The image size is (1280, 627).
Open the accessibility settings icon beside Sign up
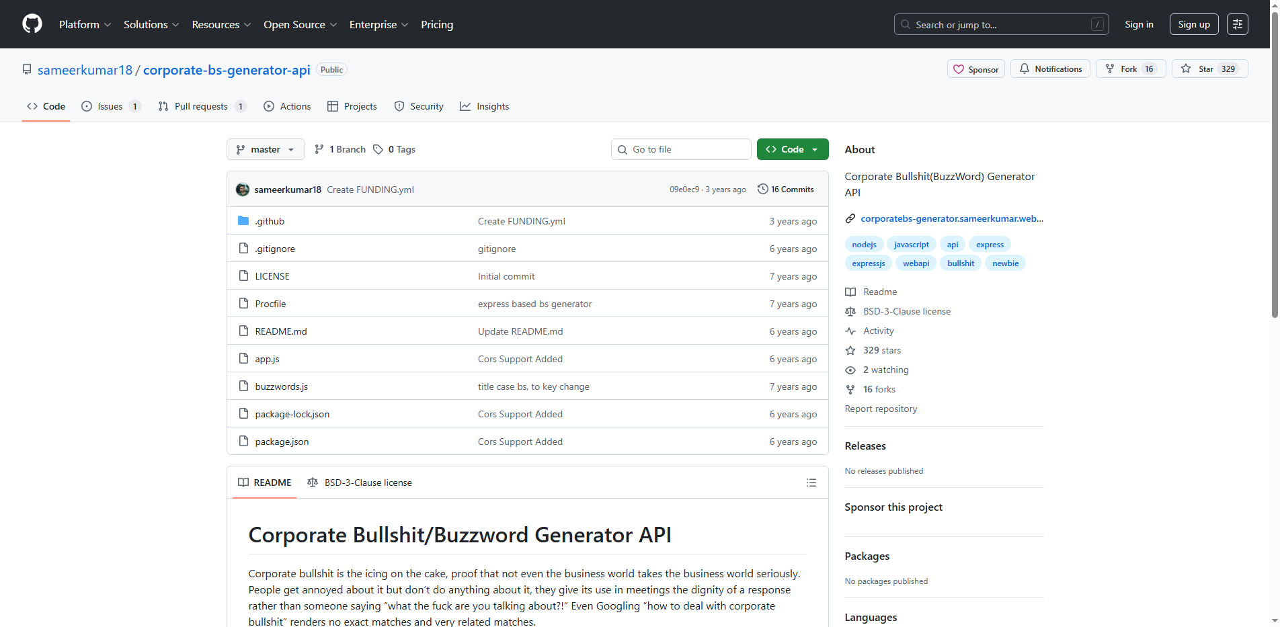tap(1238, 24)
